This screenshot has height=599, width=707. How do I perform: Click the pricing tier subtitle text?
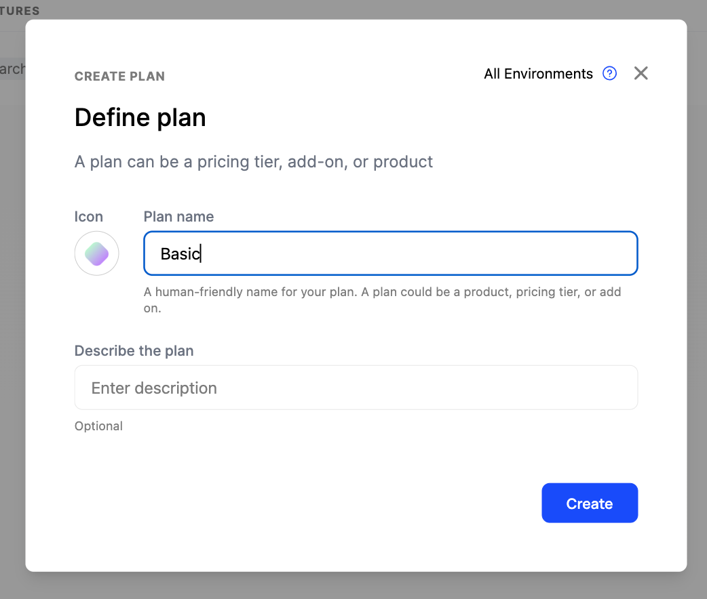pos(253,162)
